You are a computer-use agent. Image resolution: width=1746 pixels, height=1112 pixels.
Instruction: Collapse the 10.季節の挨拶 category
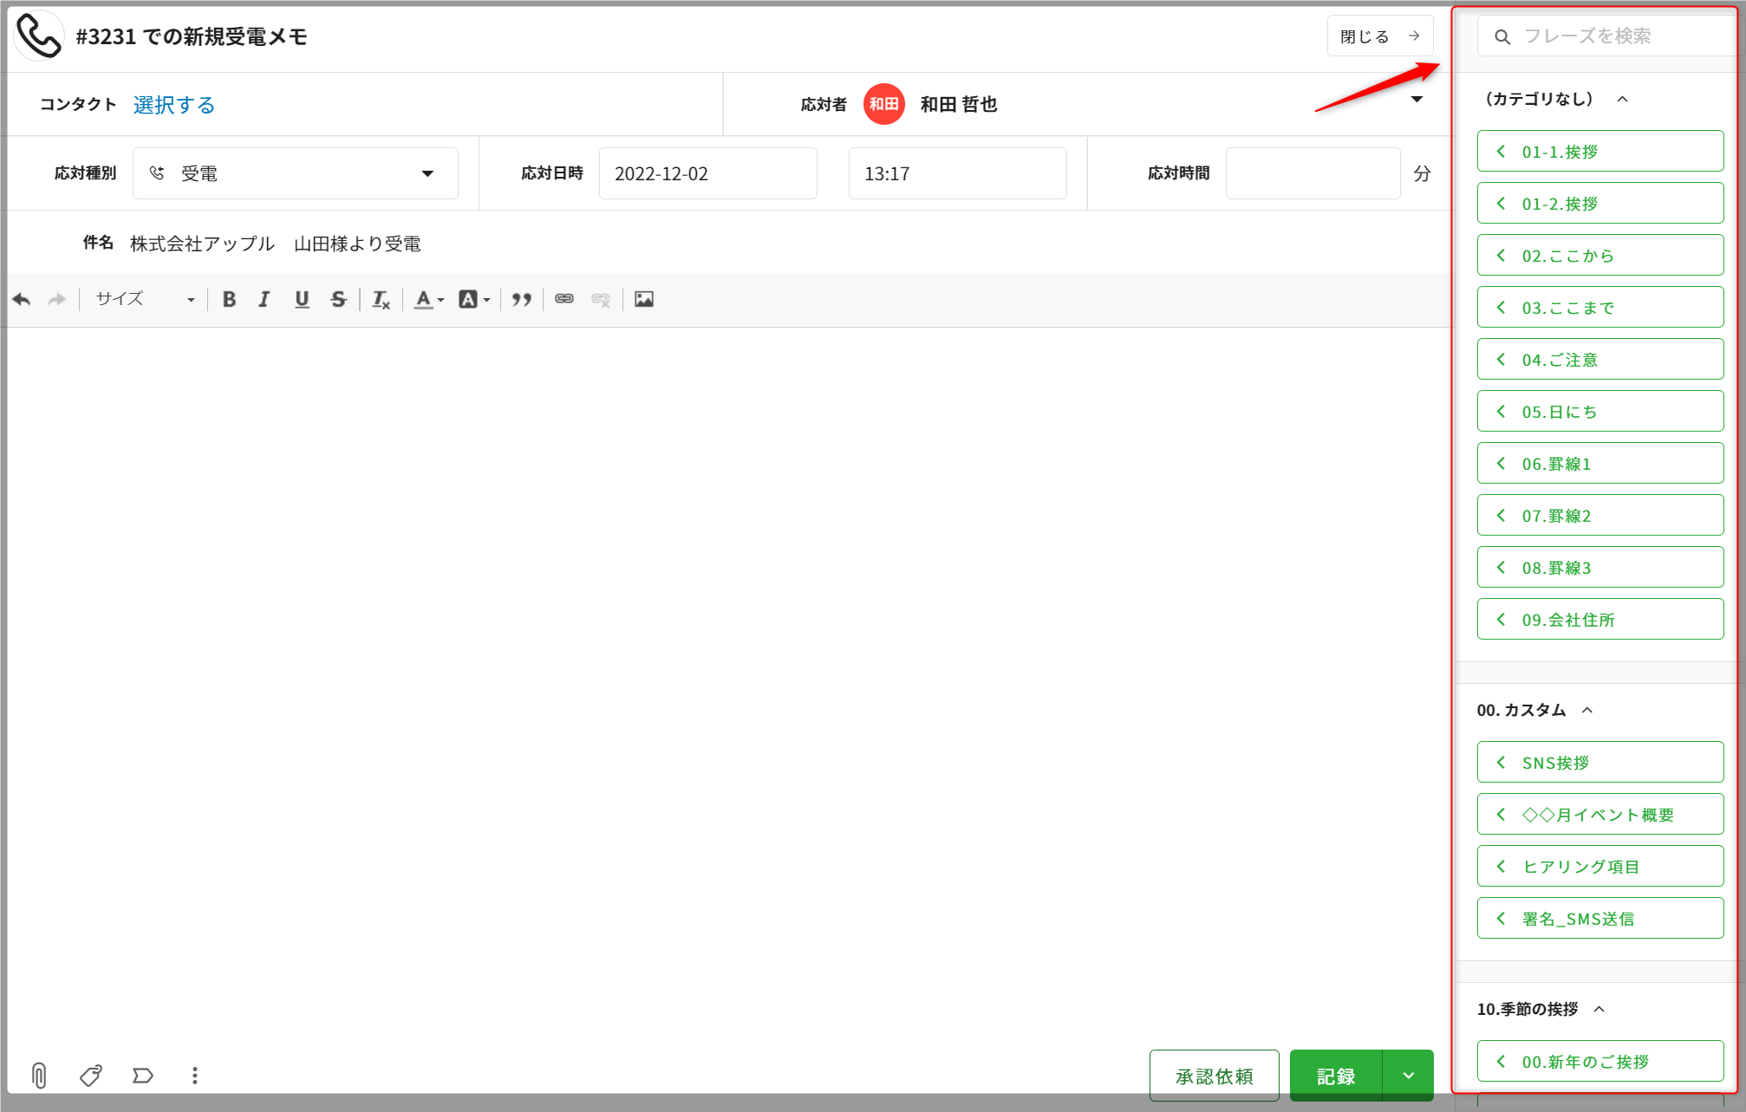[x=1599, y=1009]
